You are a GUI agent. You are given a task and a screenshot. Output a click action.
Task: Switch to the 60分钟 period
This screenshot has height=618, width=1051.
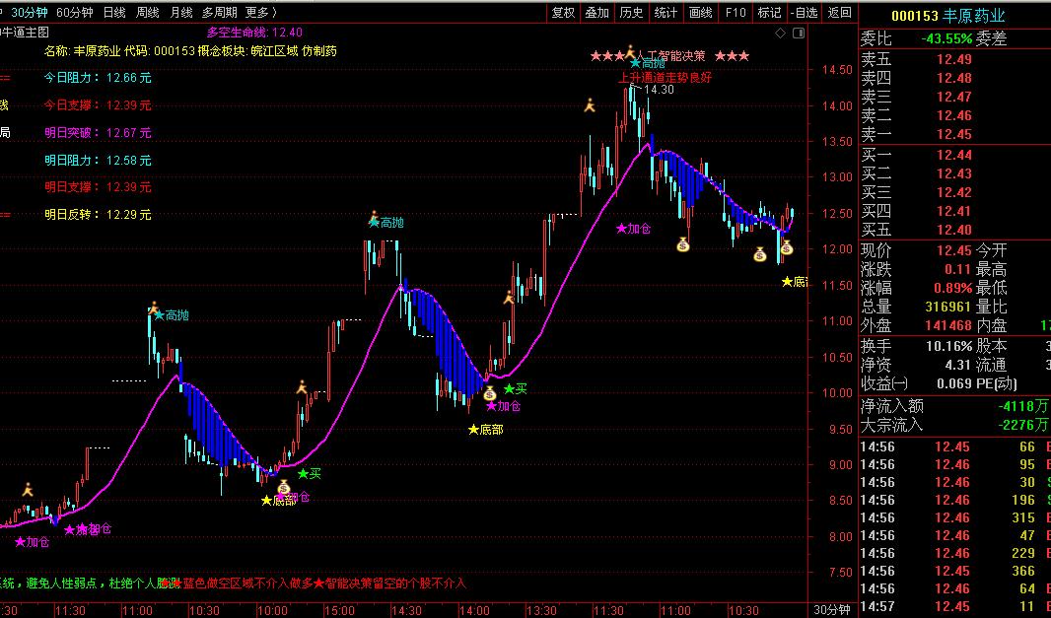point(74,12)
